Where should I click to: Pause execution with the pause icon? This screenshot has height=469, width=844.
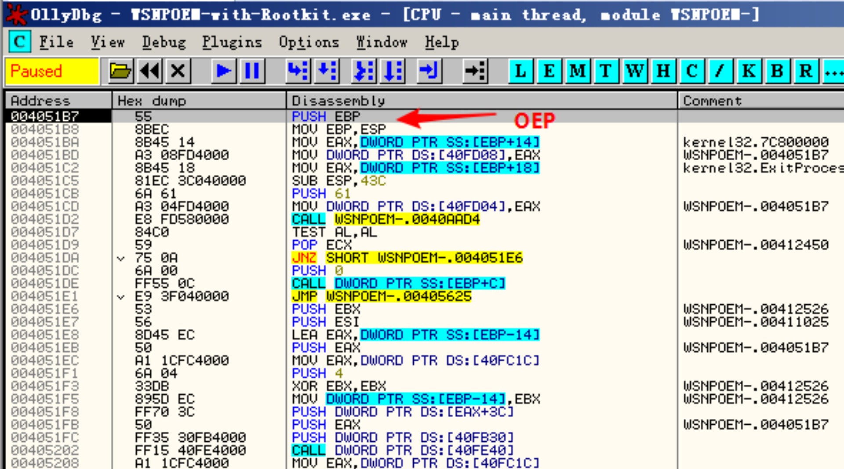tap(252, 71)
